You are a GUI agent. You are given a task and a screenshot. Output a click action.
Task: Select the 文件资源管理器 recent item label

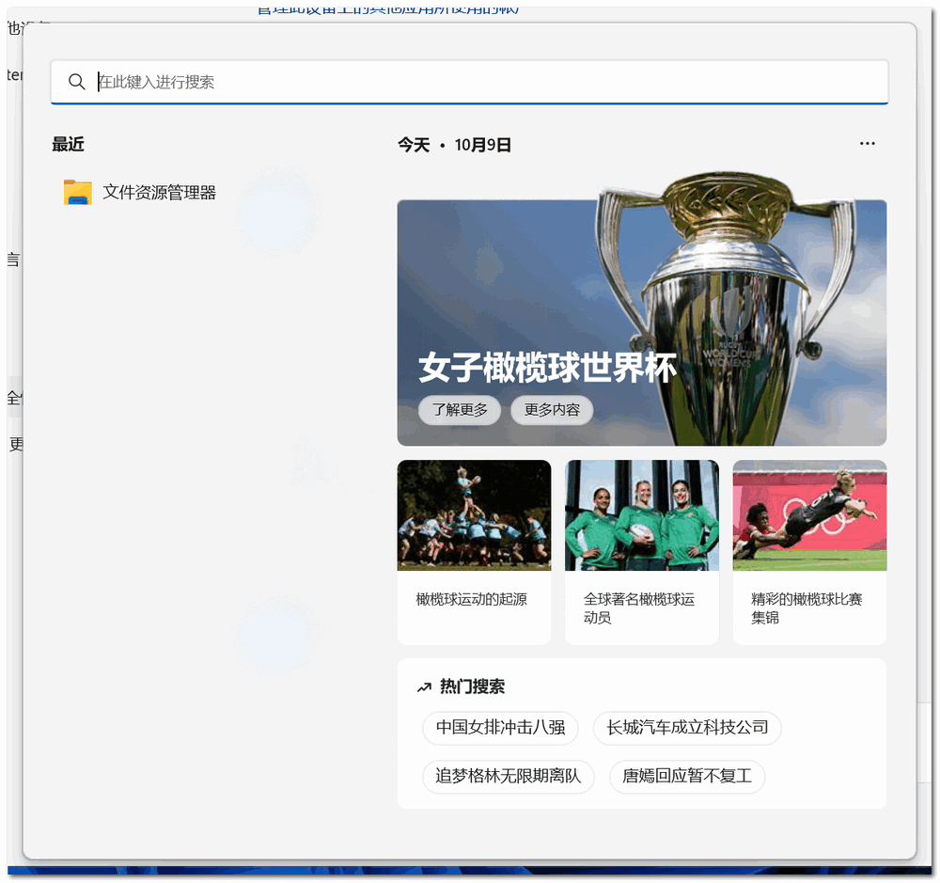coord(159,193)
